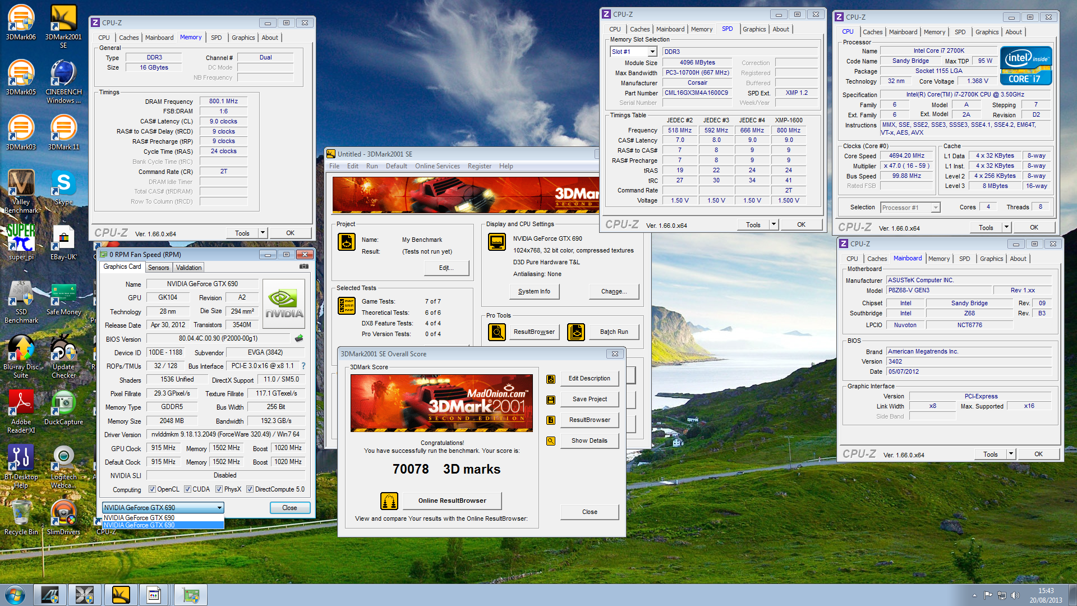Click the Online ResultBrowser icon in score dialog
This screenshot has width=1077, height=606.
tap(389, 501)
